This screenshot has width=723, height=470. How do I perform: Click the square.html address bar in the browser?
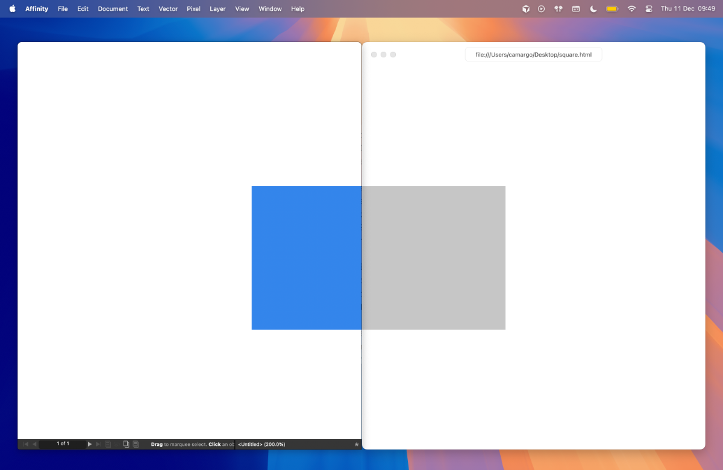pyautogui.click(x=533, y=54)
